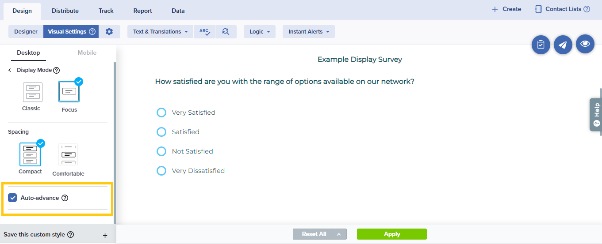Switch to the Distribute tab
The height and width of the screenshot is (244, 602).
pyautogui.click(x=65, y=11)
